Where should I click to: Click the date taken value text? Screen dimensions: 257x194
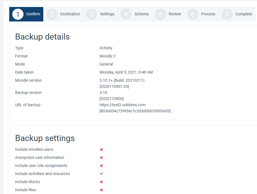pos(126,72)
